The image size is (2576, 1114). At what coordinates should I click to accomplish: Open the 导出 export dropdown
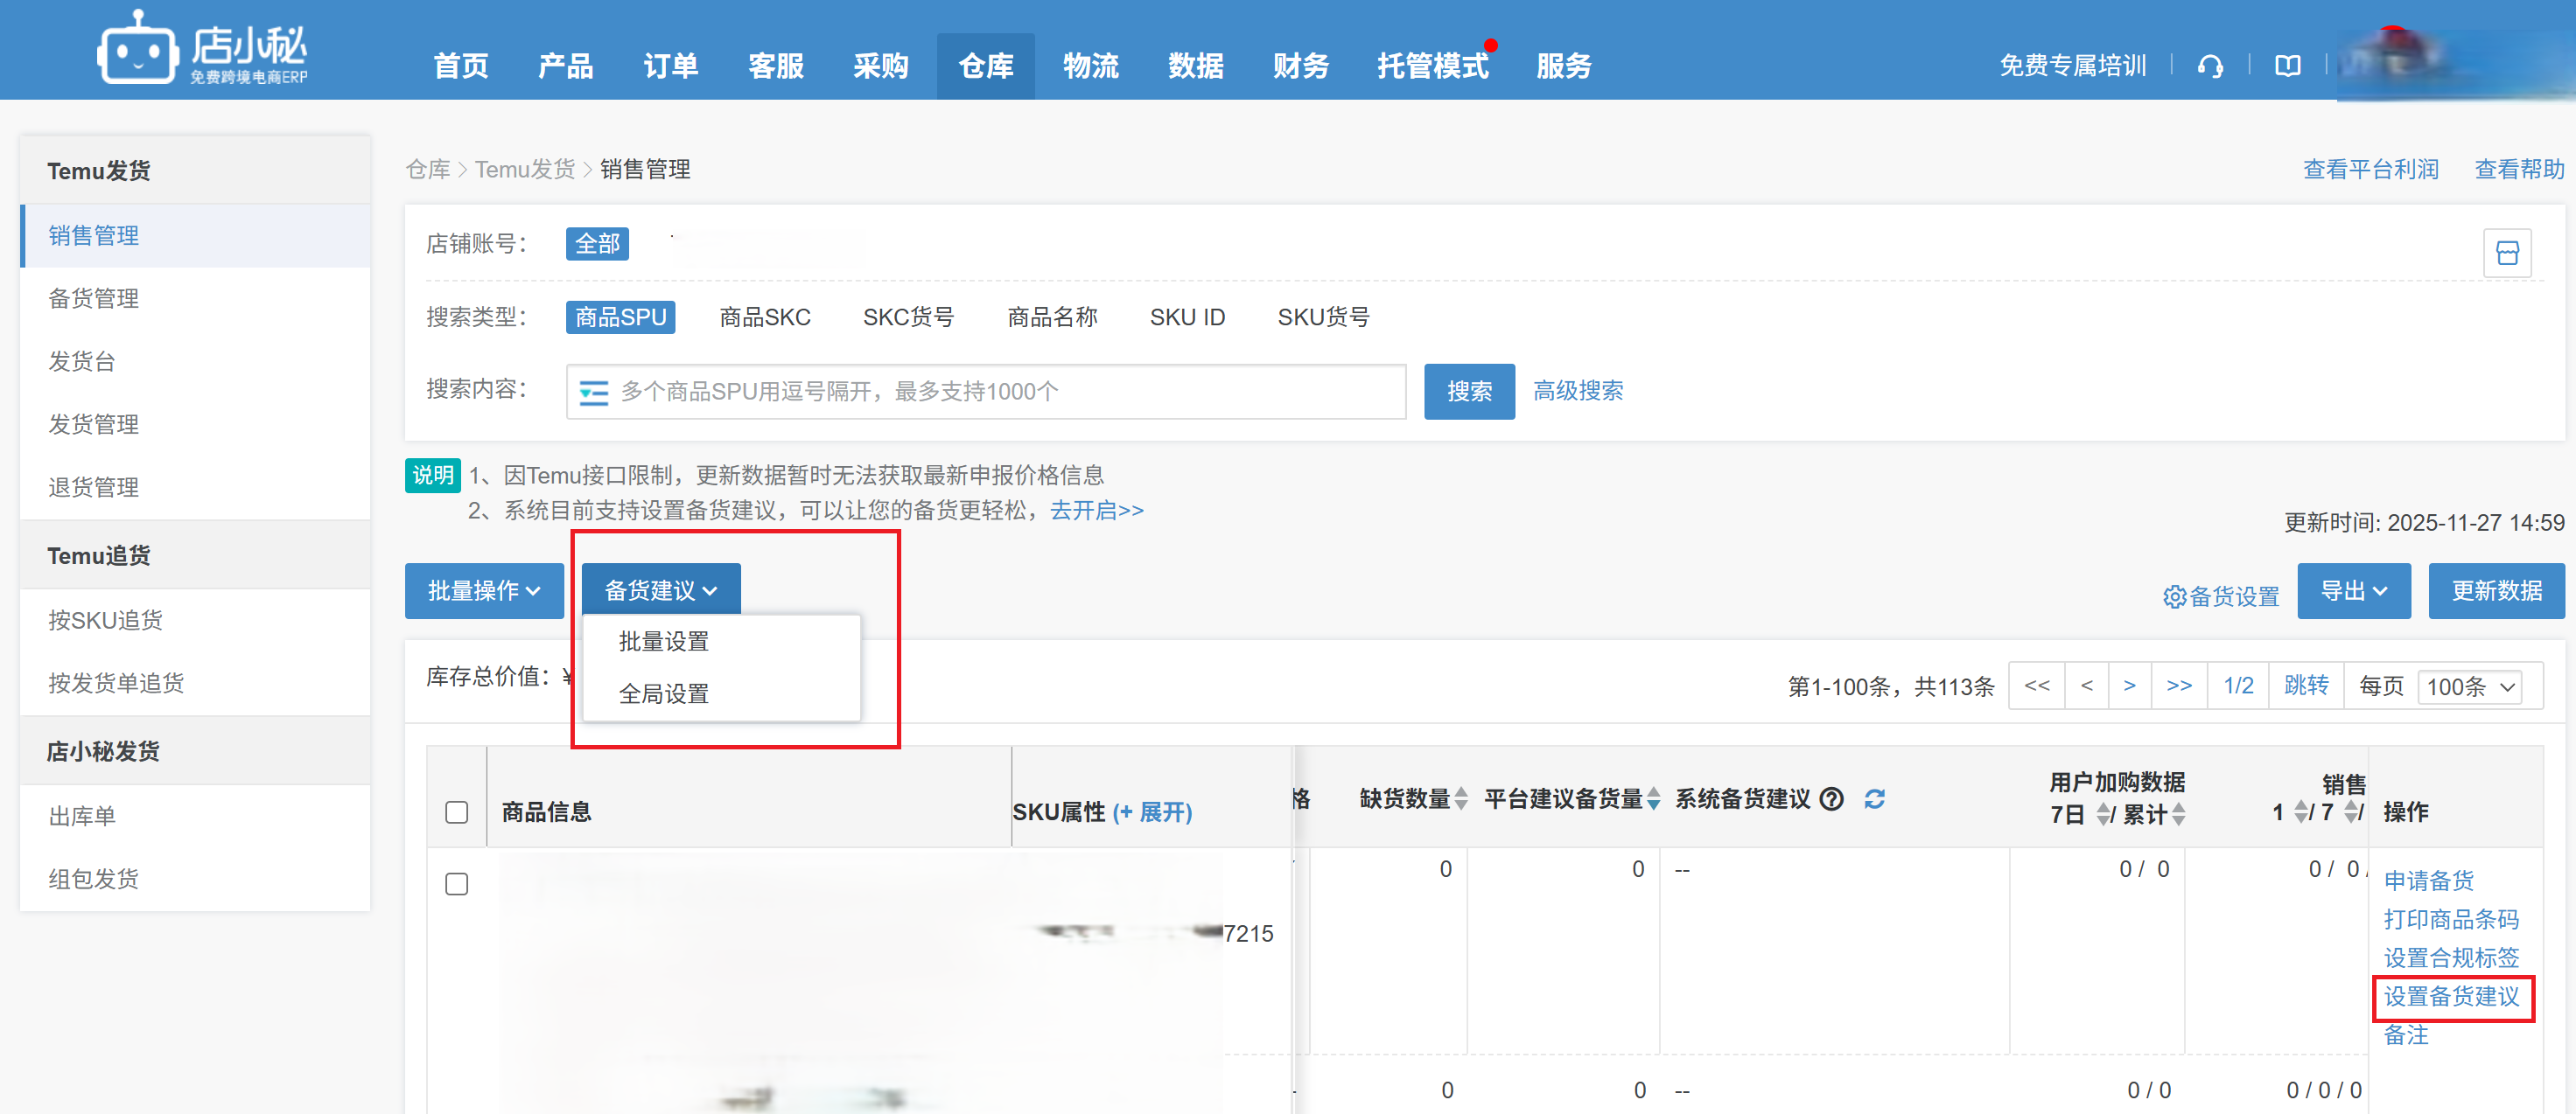pyautogui.click(x=2353, y=590)
